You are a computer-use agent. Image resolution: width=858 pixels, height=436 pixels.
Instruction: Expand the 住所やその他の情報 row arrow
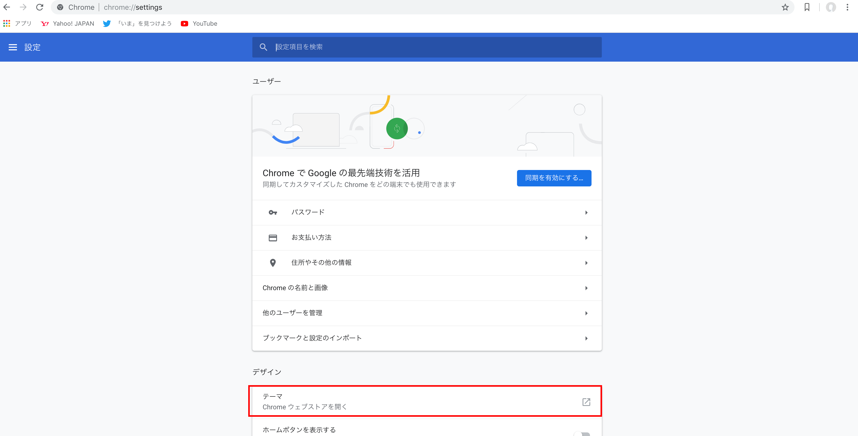[586, 263]
